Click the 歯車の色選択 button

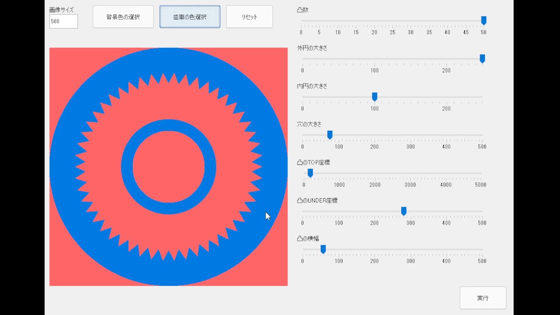pos(190,17)
